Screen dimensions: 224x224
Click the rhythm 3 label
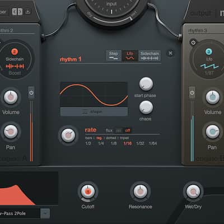pos(198,30)
